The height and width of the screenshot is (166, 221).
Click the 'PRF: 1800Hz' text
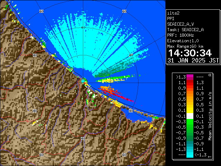coord(181,35)
